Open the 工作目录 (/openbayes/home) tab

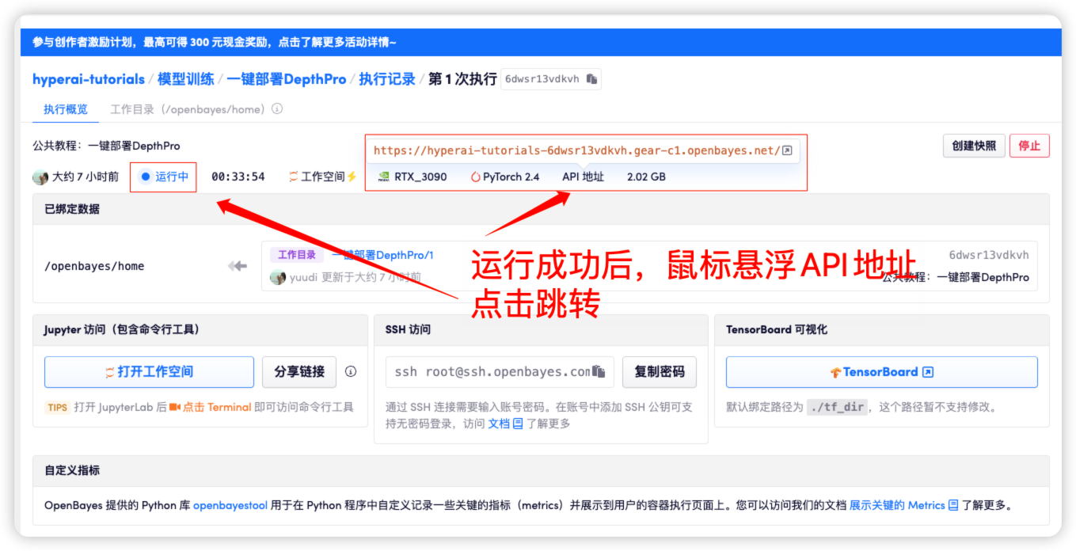(187, 110)
